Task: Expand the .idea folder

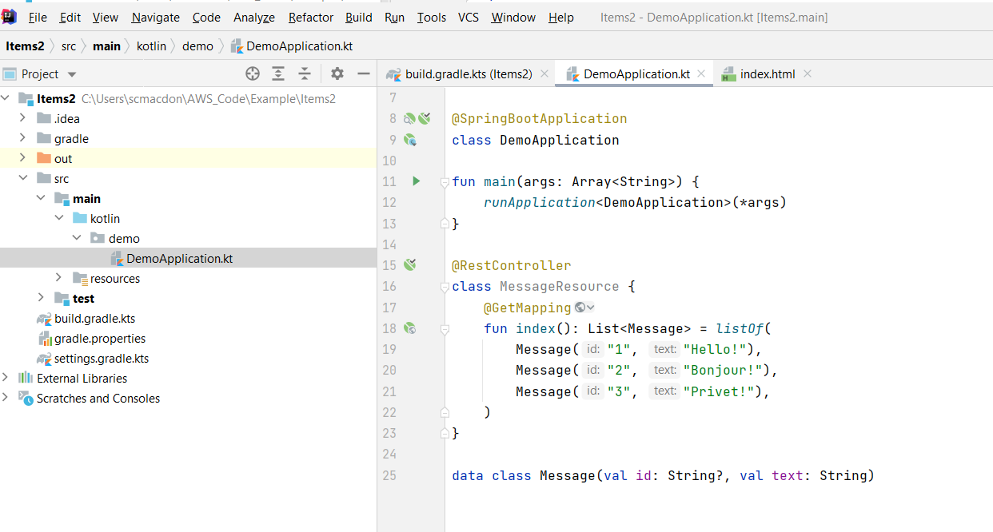Action: [22, 118]
